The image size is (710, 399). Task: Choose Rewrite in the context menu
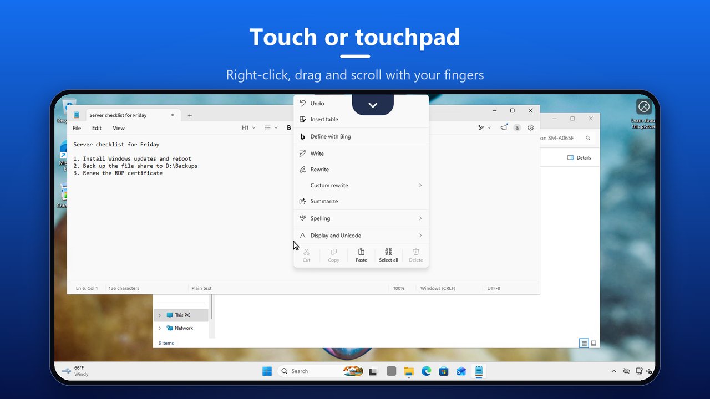(x=361, y=170)
